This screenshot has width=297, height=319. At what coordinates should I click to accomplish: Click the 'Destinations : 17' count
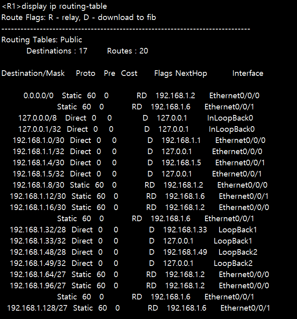point(57,51)
